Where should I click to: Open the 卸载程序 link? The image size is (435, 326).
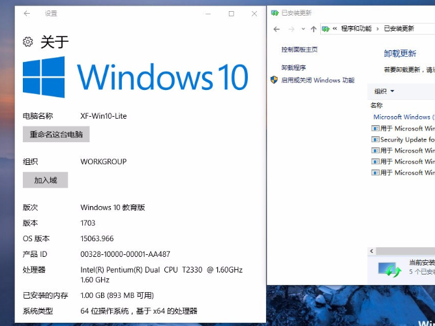point(293,68)
